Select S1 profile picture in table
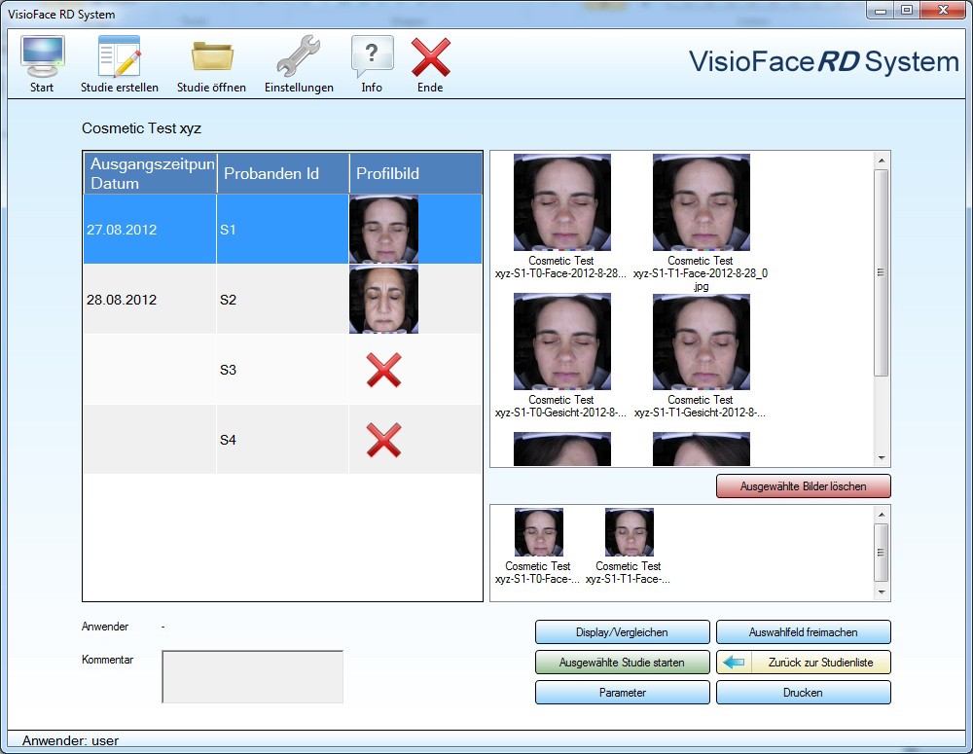Viewport: 973px width, 754px height. pyautogui.click(x=383, y=229)
